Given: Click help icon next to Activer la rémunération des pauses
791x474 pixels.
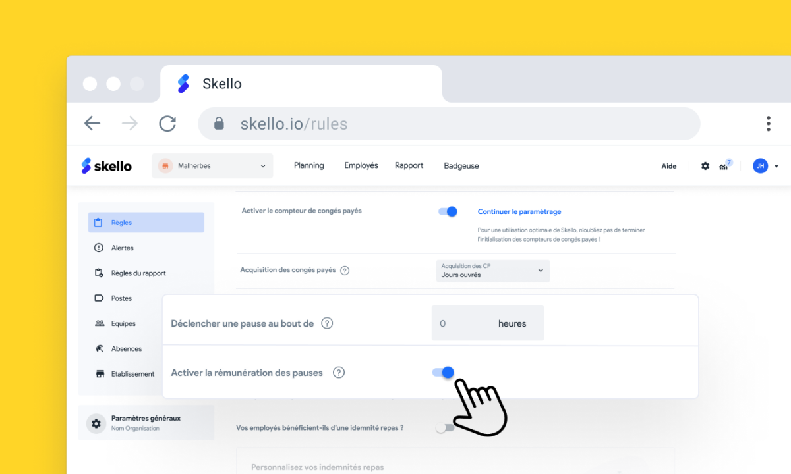Looking at the screenshot, I should 339,373.
